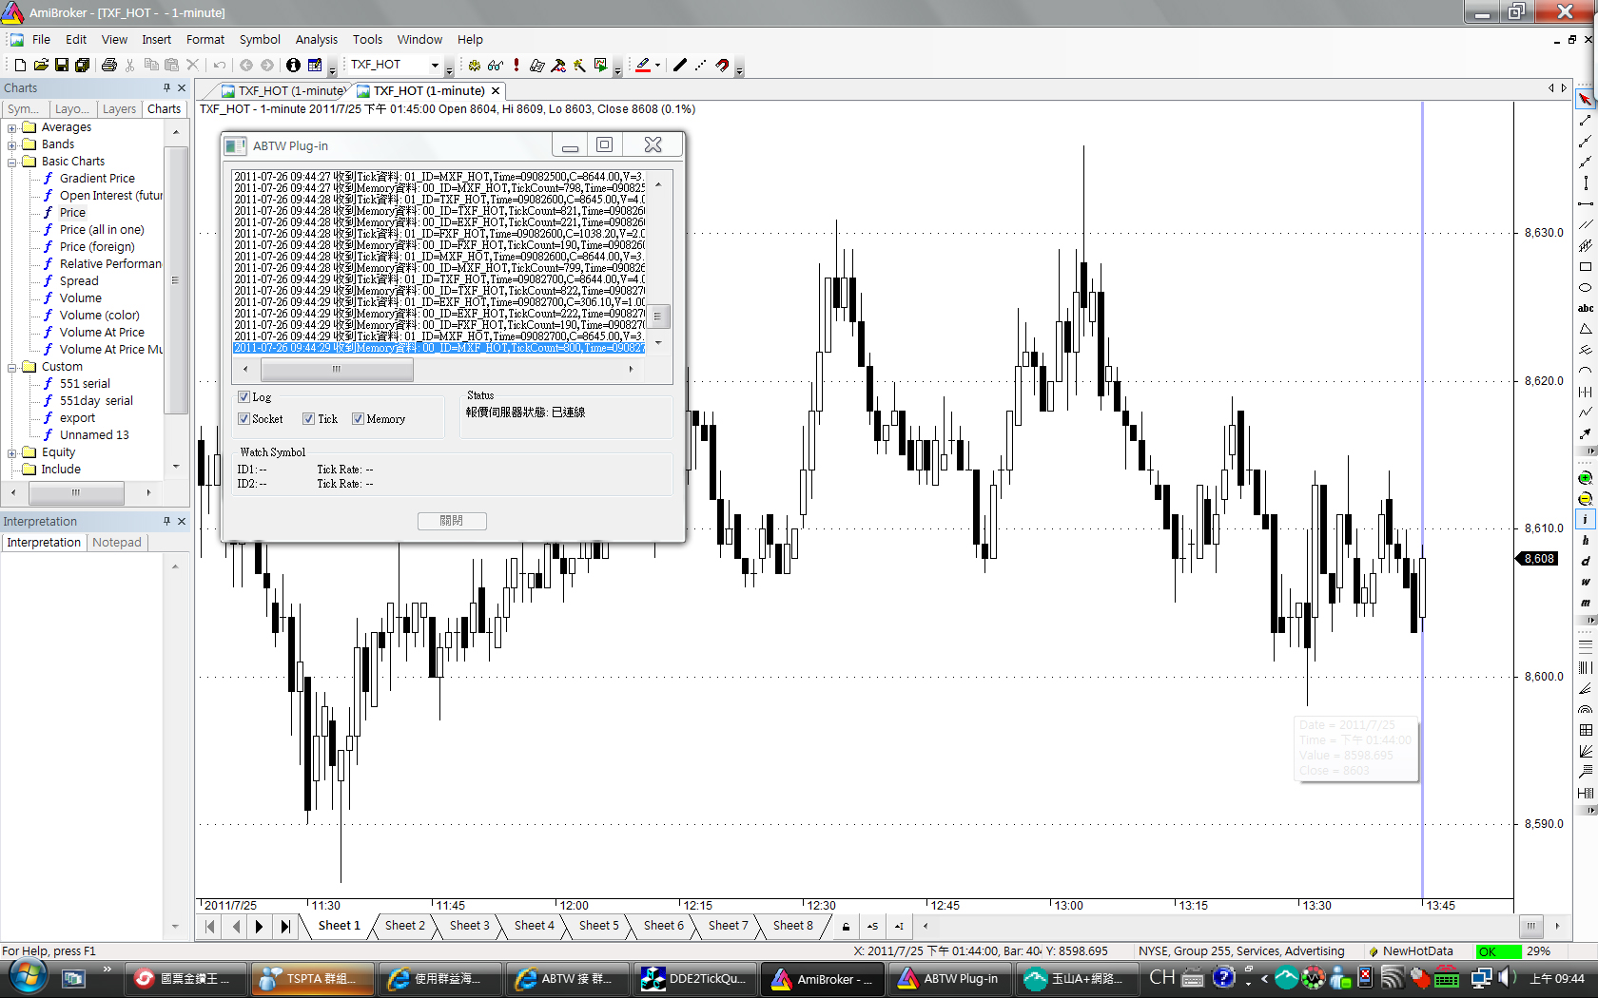Close the active TXF_HOT chart tab

click(x=495, y=91)
